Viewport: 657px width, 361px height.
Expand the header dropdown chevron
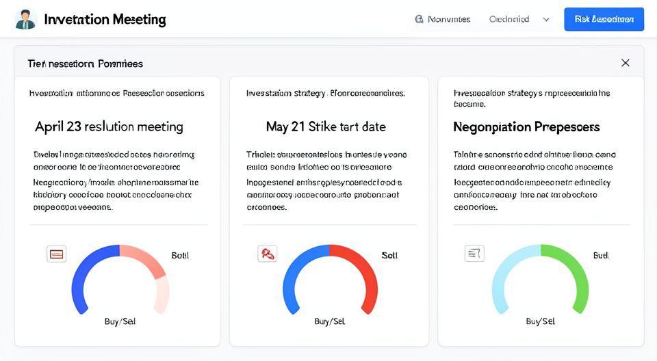(x=546, y=20)
